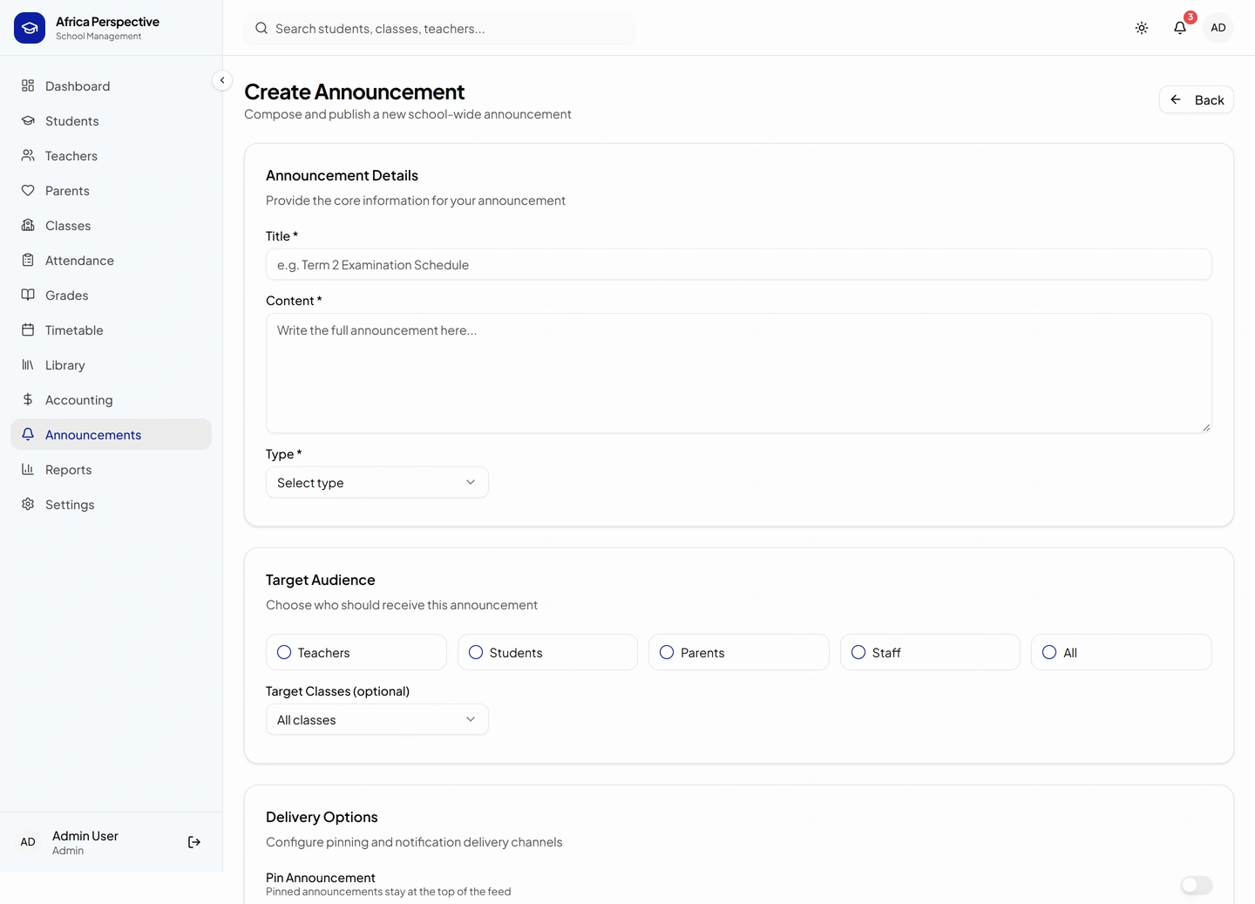The height and width of the screenshot is (904, 1255).
Task: Open notifications bell with badge 3
Action: coord(1180,28)
